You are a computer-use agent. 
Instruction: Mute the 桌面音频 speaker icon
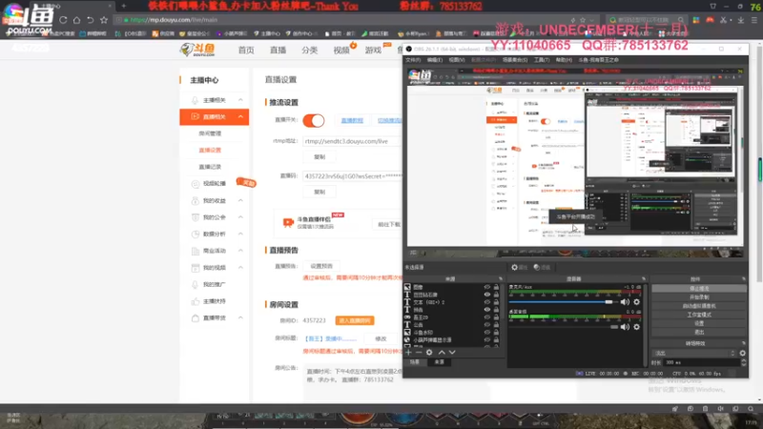click(x=625, y=327)
